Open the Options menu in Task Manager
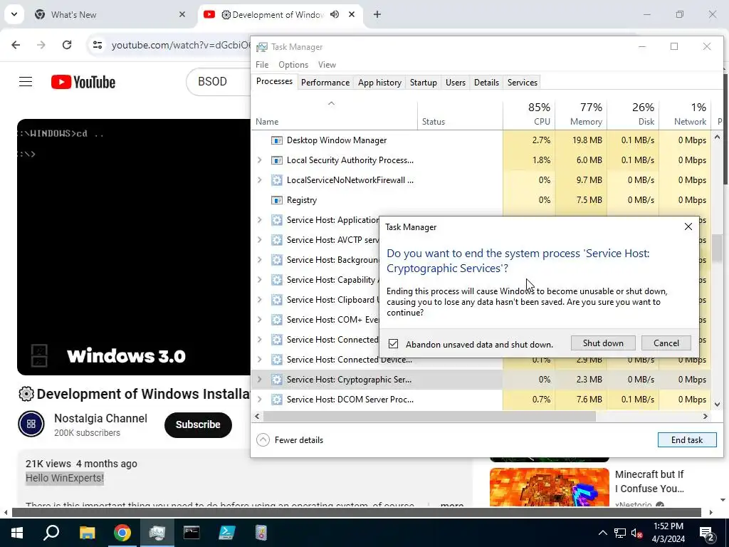 click(x=293, y=65)
